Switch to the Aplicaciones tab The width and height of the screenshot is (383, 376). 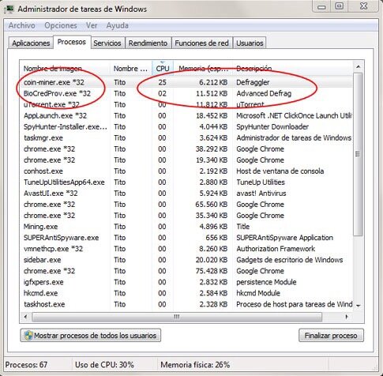tap(31, 43)
